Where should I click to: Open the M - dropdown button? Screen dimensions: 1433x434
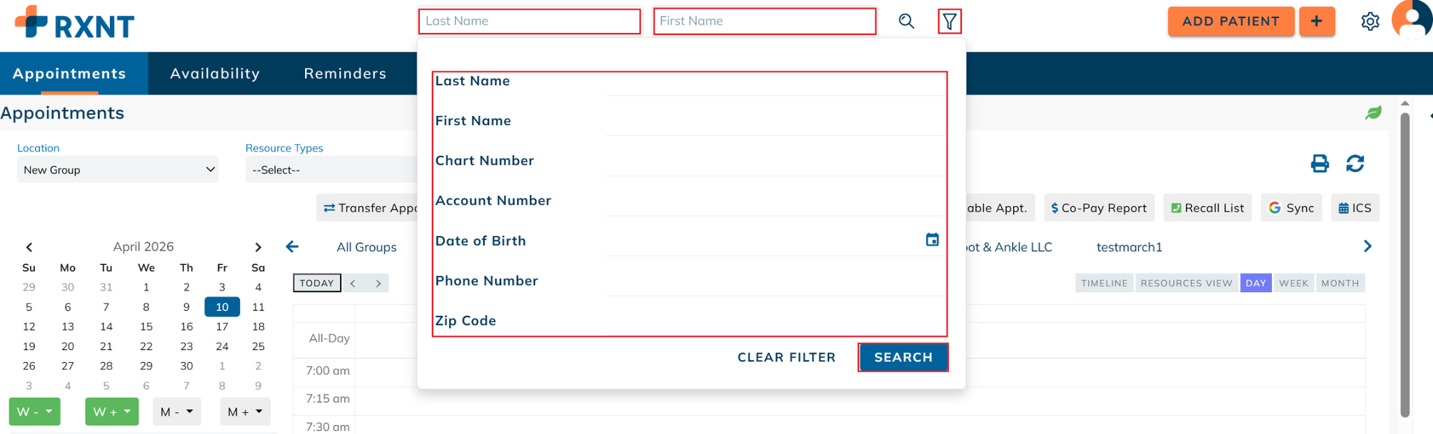point(176,412)
